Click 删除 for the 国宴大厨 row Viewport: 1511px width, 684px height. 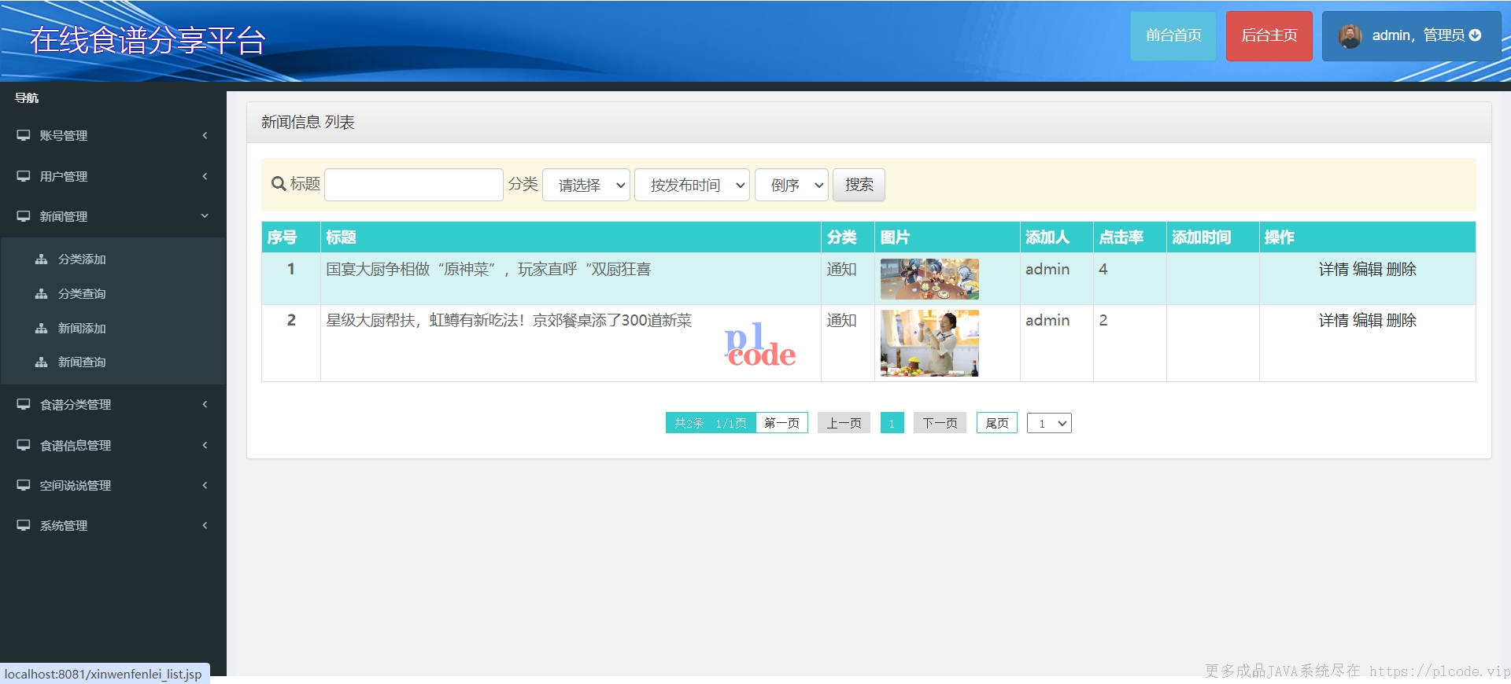[x=1402, y=269]
